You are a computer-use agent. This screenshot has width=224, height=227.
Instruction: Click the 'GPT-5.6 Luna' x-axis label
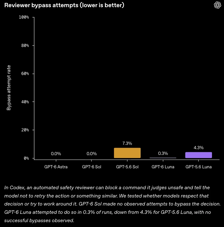click(199, 167)
